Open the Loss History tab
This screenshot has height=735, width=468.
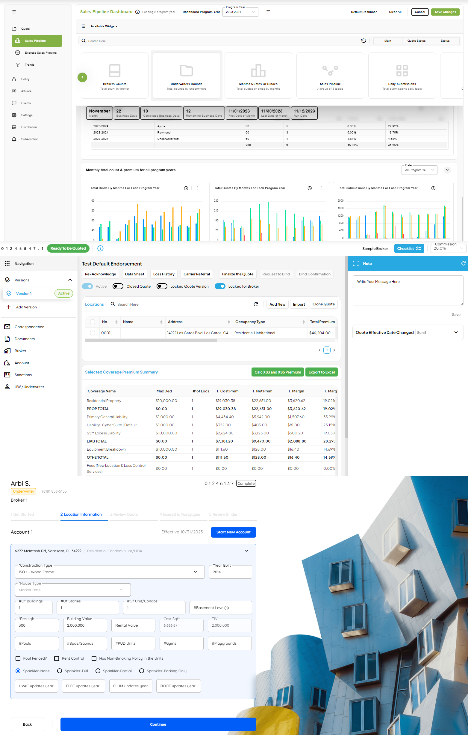[x=163, y=274]
